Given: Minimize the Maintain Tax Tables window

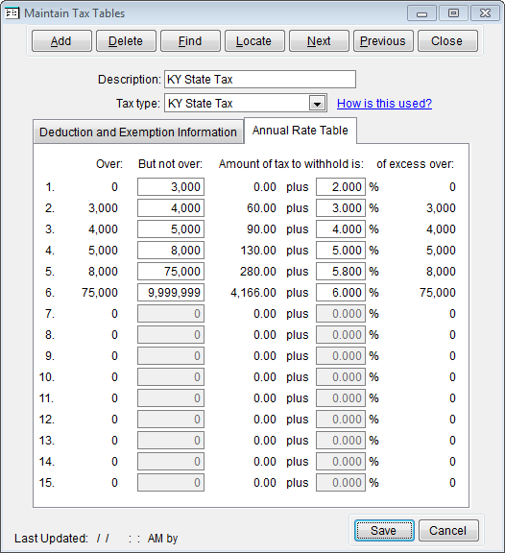Looking at the screenshot, I should 421,13.
